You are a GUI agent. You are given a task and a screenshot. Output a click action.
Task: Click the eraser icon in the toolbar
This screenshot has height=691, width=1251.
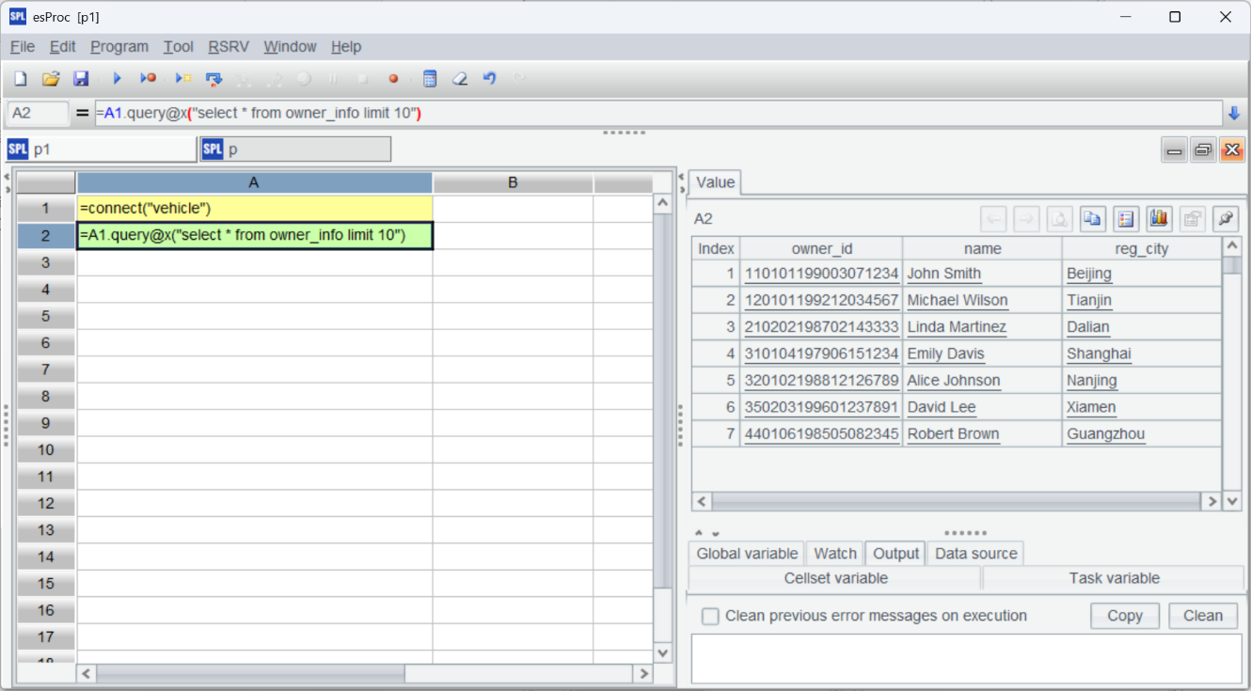click(x=460, y=79)
